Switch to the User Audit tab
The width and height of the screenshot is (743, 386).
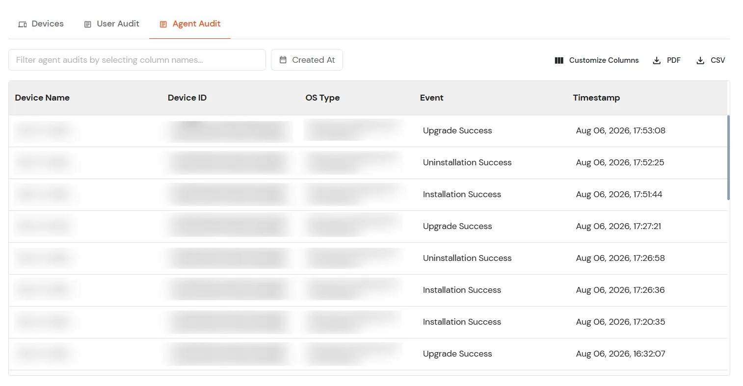point(111,24)
